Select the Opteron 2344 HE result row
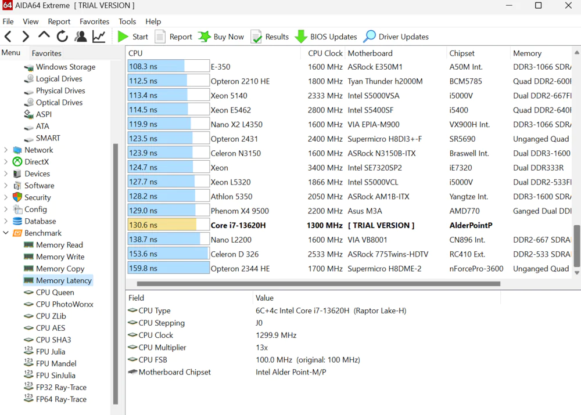 click(349, 268)
